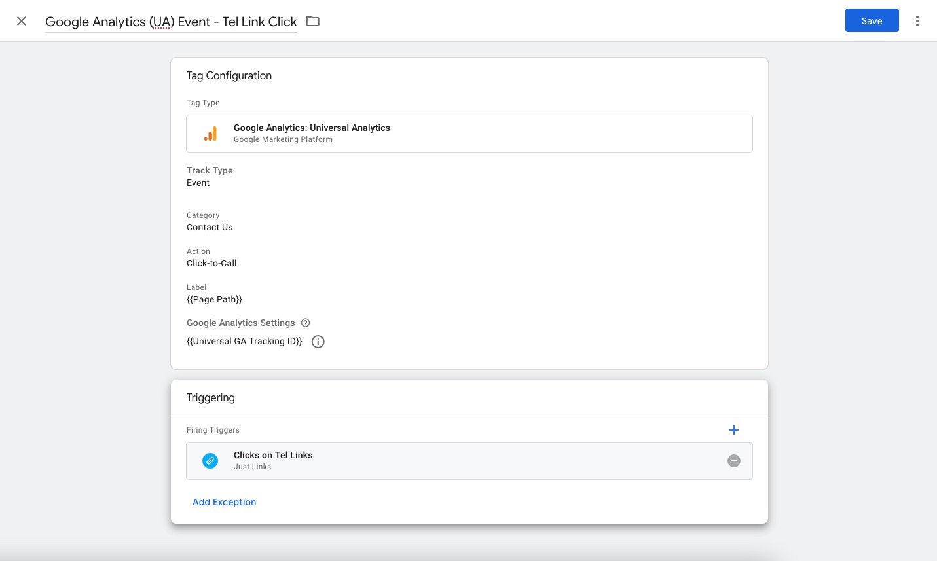Edit the tag name field
The image size is (937, 561).
(x=171, y=22)
